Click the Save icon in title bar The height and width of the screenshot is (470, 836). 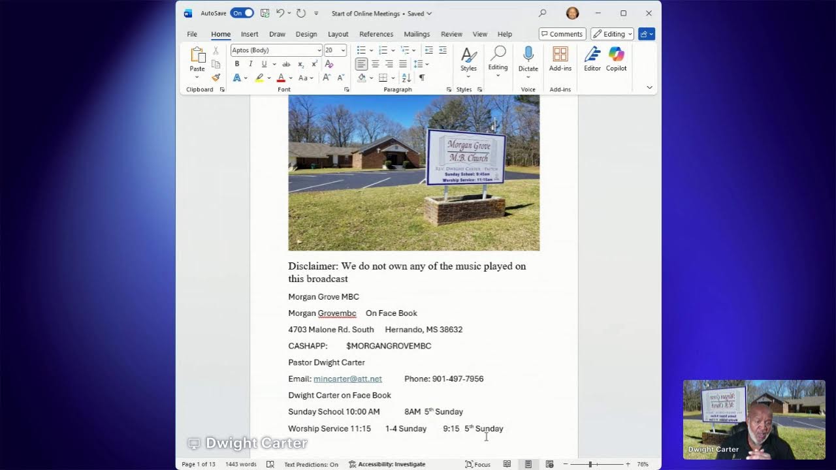[x=265, y=13]
